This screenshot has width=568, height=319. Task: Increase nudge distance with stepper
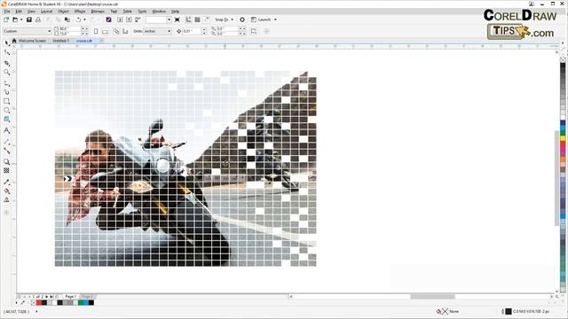(x=204, y=29)
